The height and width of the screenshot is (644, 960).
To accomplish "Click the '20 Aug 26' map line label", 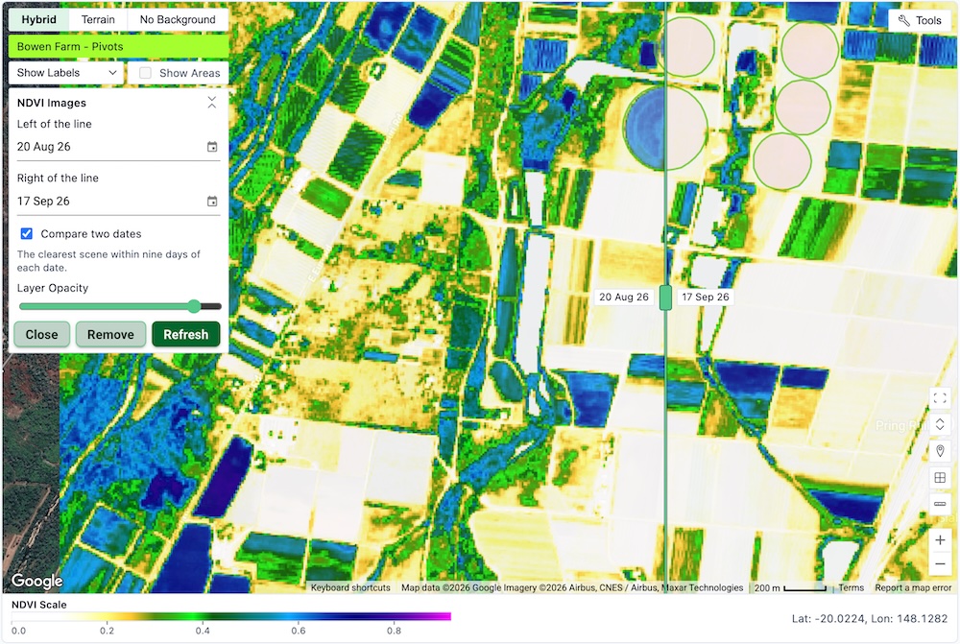I will (623, 297).
